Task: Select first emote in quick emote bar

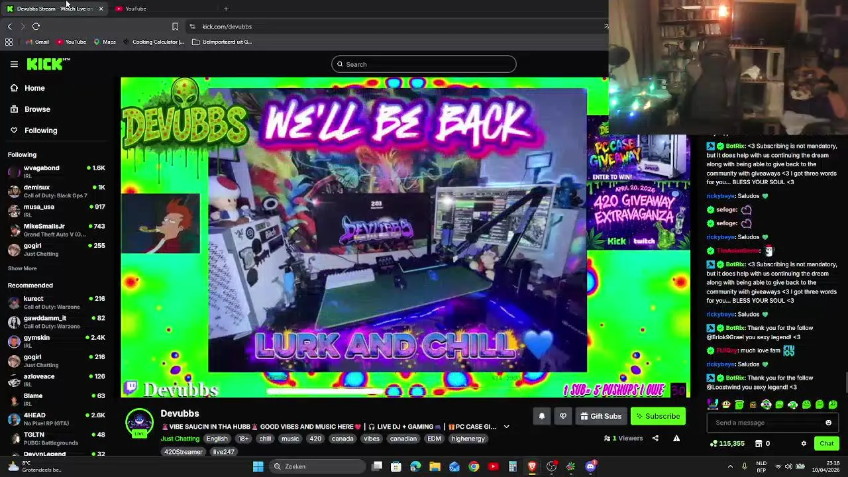Action: click(713, 404)
